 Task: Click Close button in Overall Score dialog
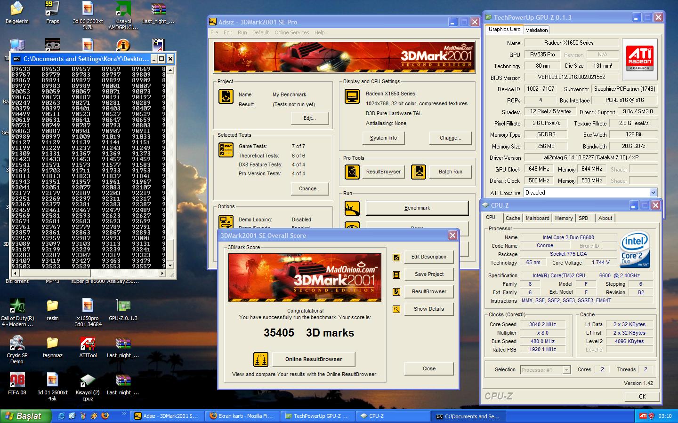[x=429, y=368]
